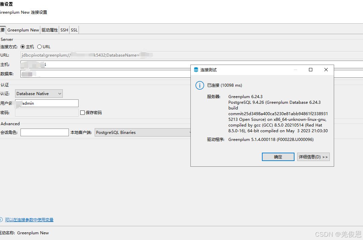Close the 连接测试 dialog
This screenshot has width=363, height=240.
pyautogui.click(x=326, y=70)
